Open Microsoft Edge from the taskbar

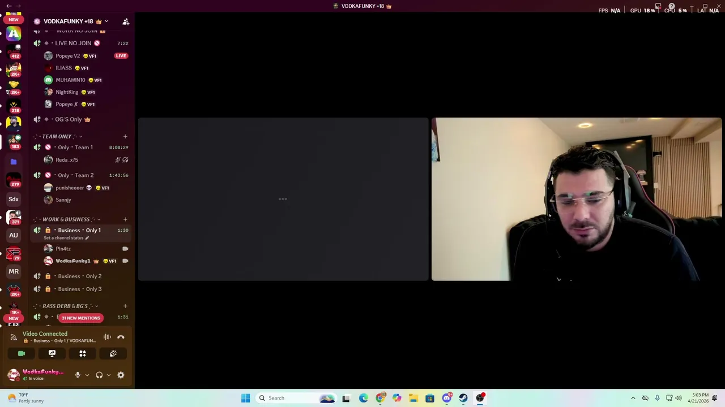pos(363,398)
